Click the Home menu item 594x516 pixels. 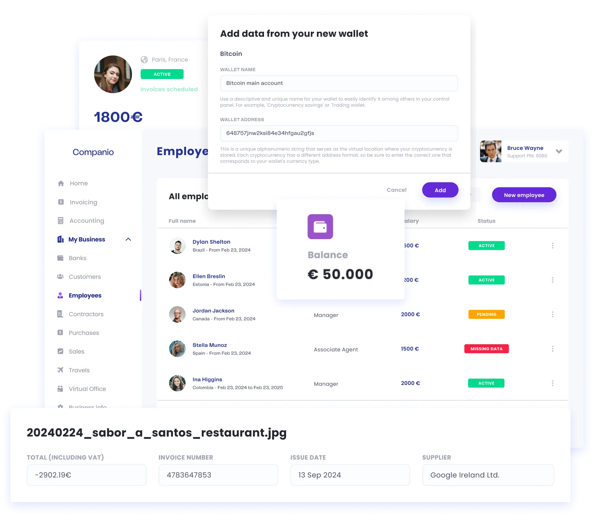[78, 183]
